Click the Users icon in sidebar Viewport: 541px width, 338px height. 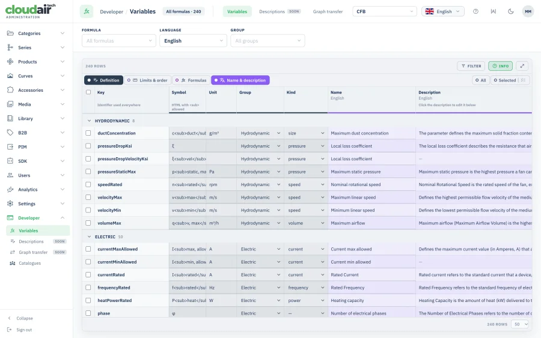point(10,175)
